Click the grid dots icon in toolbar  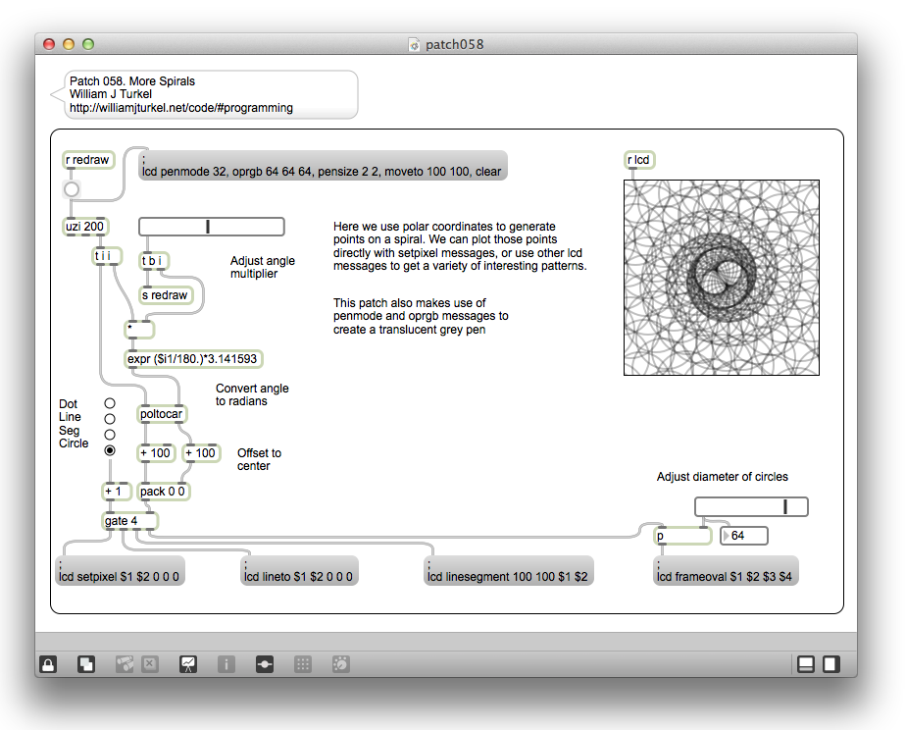[x=303, y=664]
